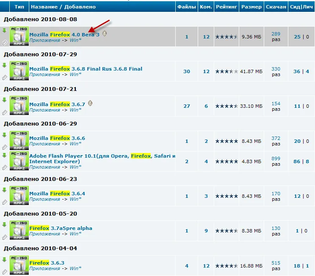The height and width of the screenshot is (276, 315).
Task: Click 289 раз download count
Action: click(x=276, y=36)
